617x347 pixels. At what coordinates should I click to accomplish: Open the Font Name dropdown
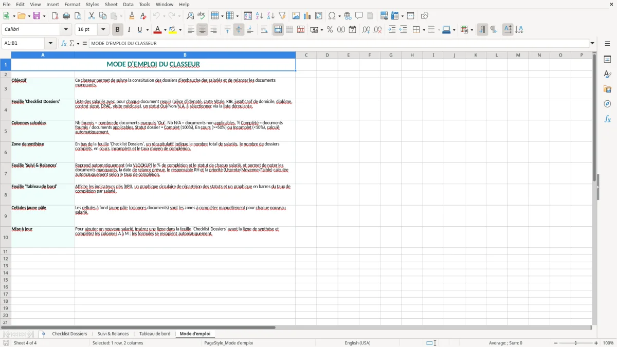click(66, 30)
